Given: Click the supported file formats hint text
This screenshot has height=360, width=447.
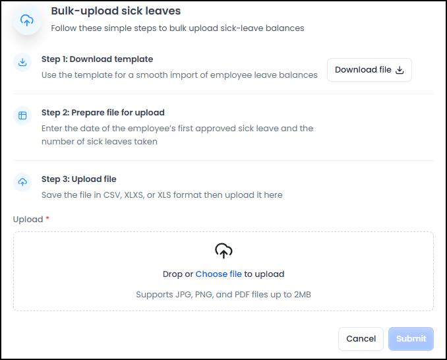Looking at the screenshot, I should [223, 294].
